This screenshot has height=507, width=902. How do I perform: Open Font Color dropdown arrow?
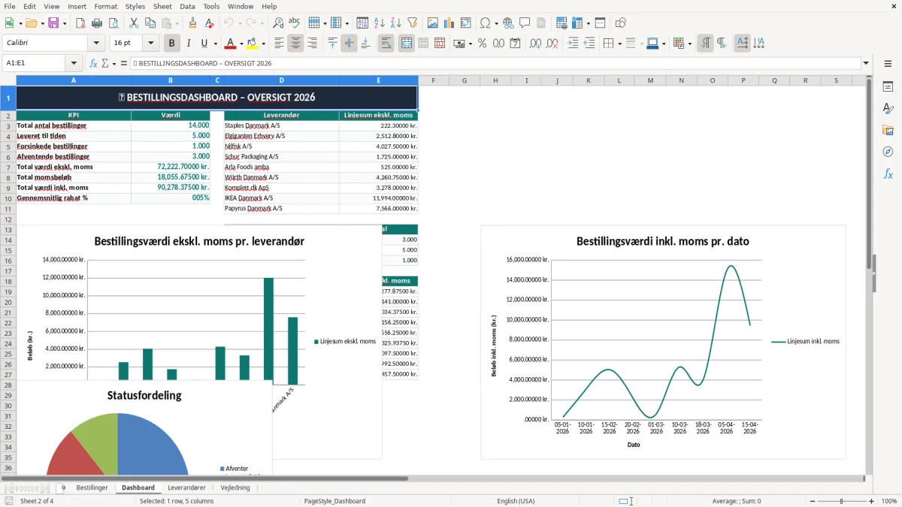tap(241, 44)
